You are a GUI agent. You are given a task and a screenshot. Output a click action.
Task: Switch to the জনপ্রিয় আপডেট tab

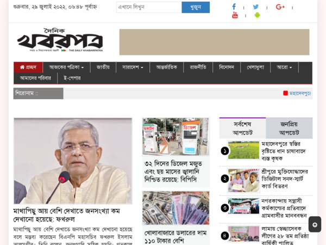coord(289,128)
